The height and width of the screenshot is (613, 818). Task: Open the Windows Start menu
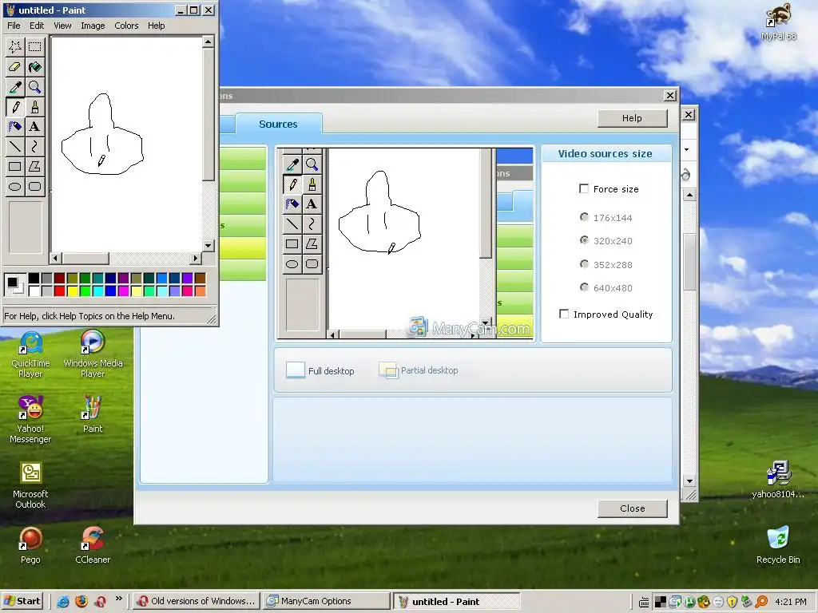click(22, 601)
